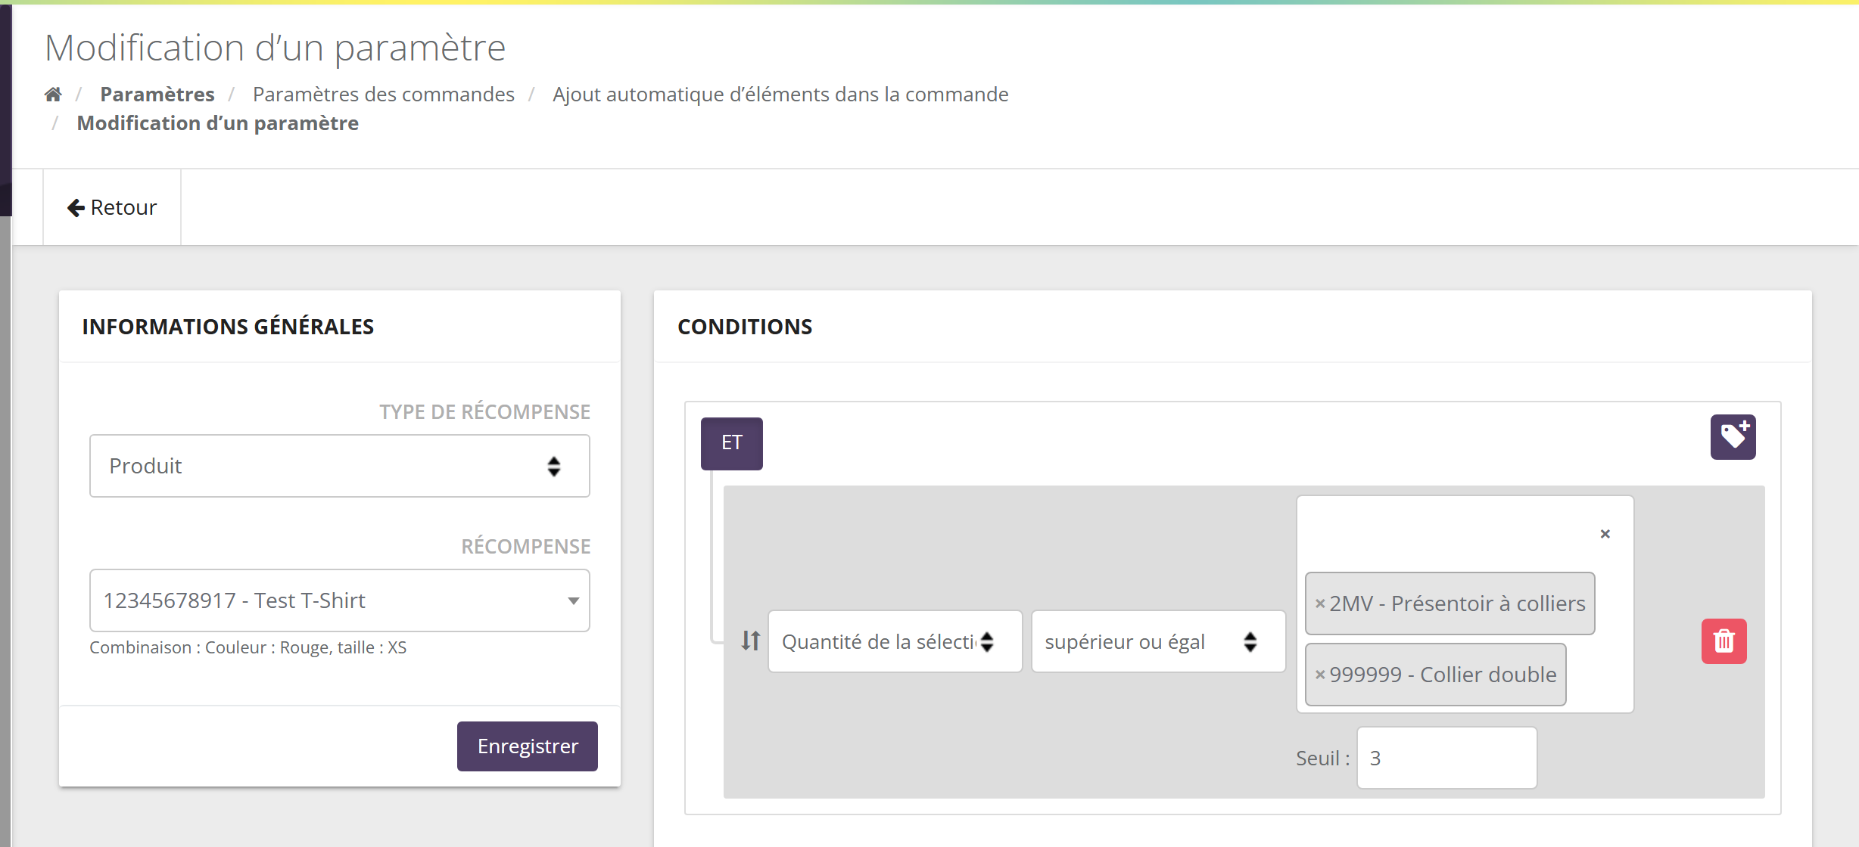Open the Récompense product selector
This screenshot has width=1859, height=847.
click(x=340, y=600)
